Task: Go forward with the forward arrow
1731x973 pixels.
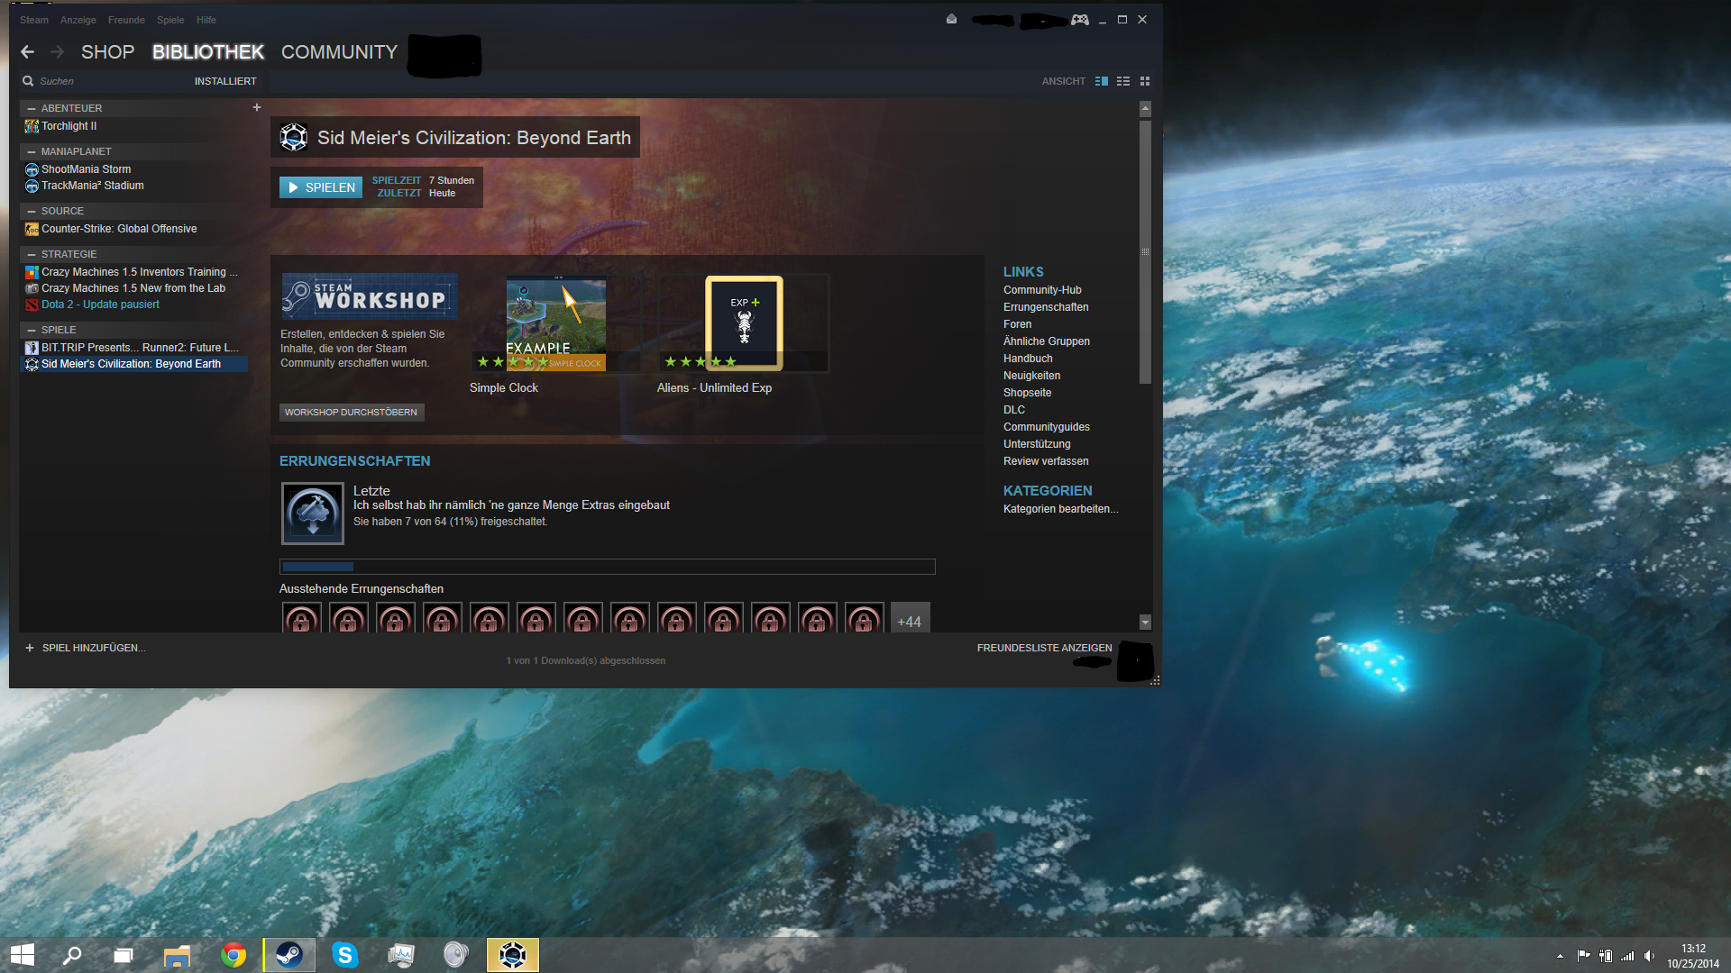Action: [57, 52]
